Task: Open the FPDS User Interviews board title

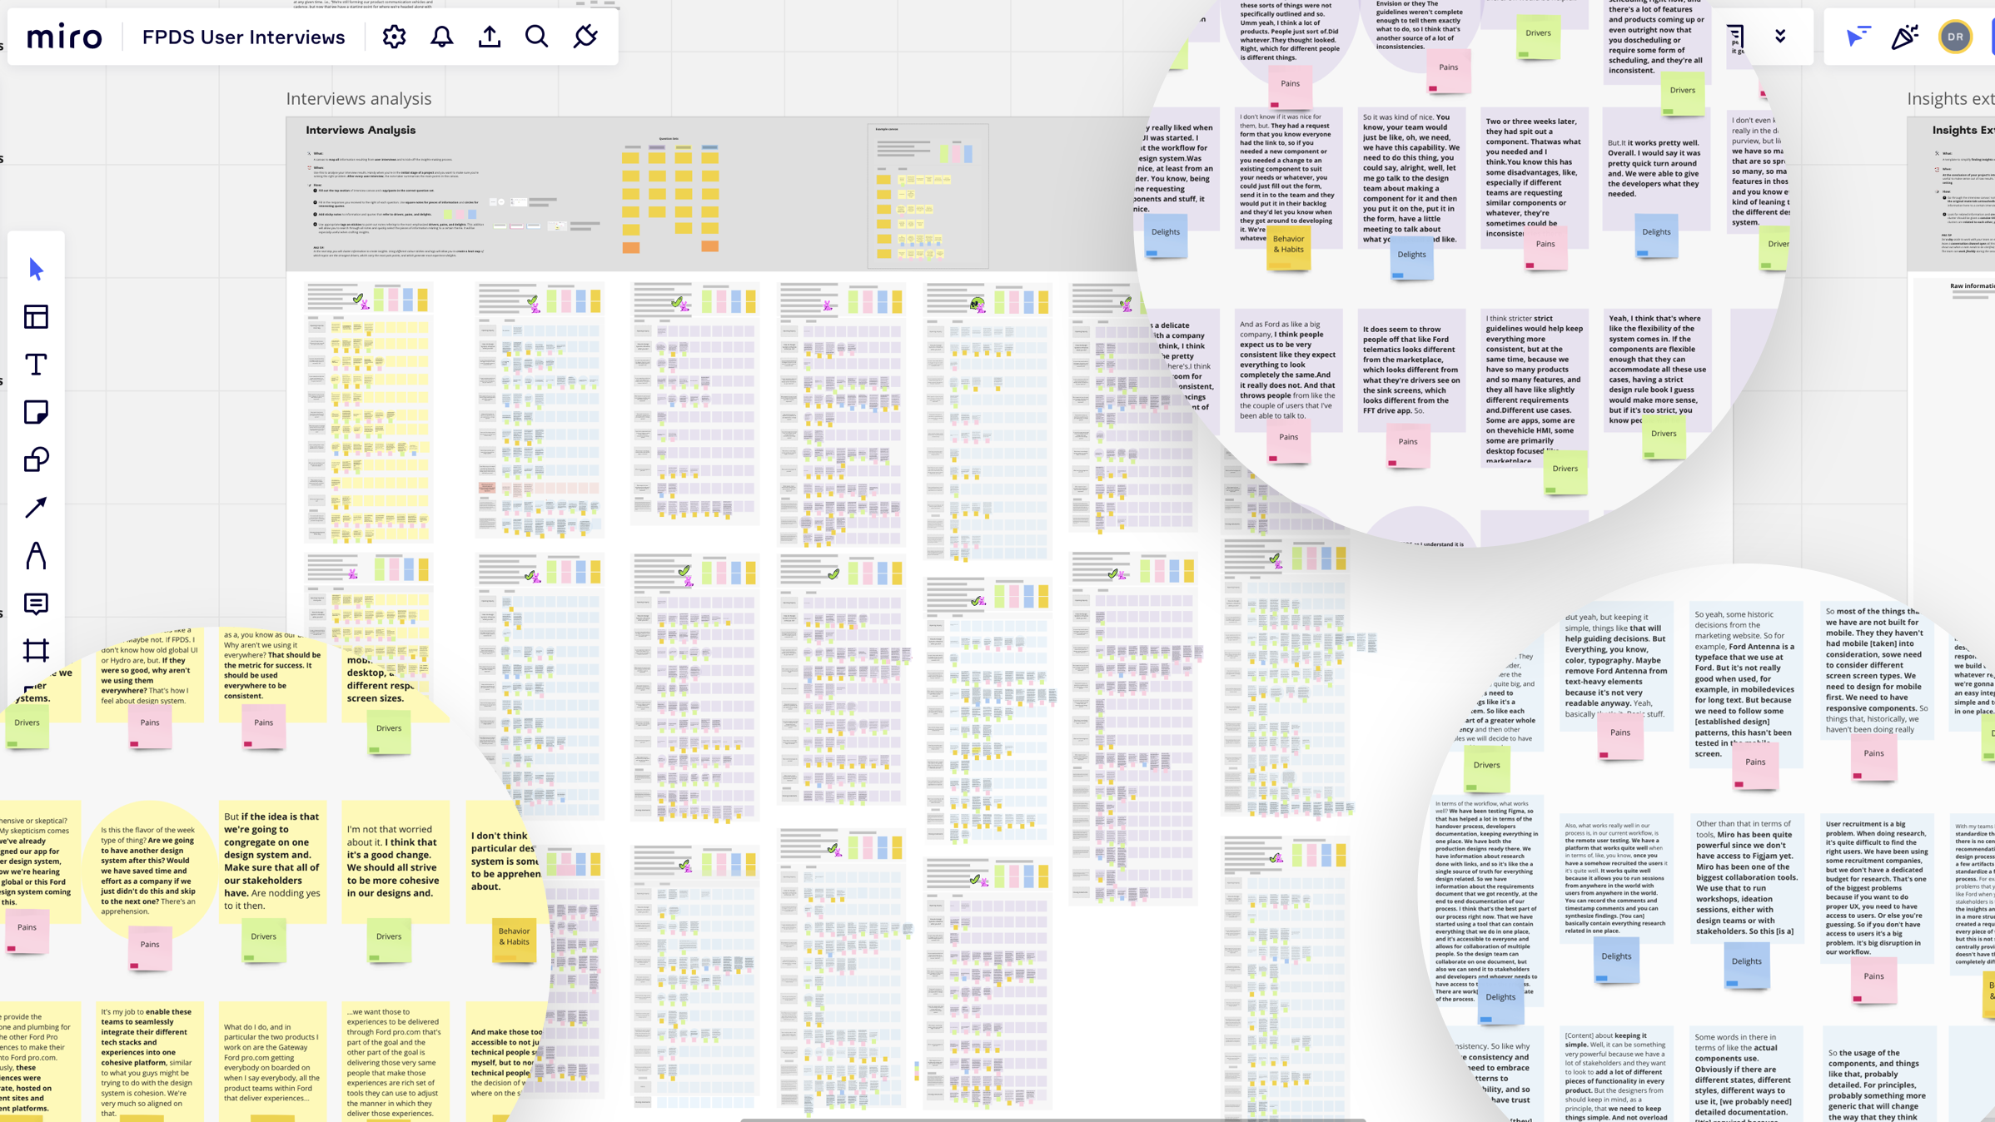Action: tap(243, 37)
